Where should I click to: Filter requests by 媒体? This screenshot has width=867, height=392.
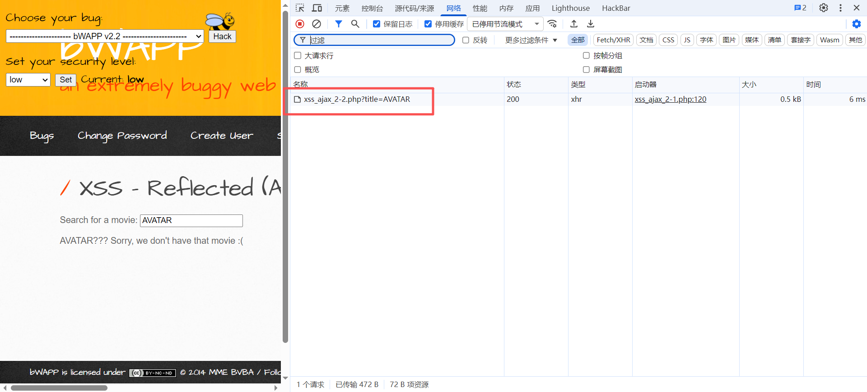pos(752,40)
